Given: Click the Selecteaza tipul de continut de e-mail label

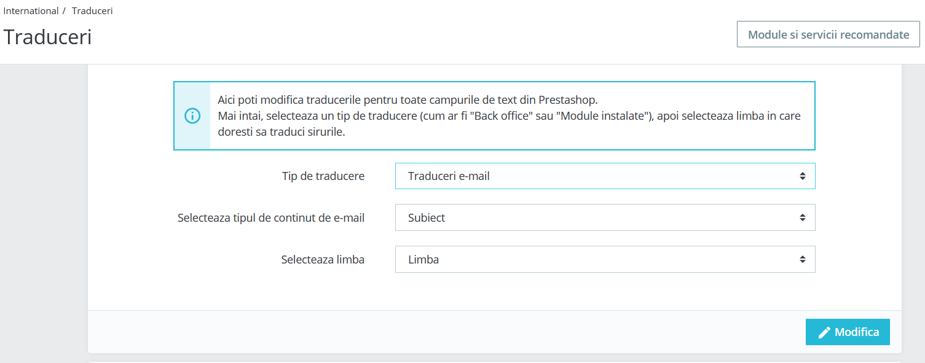Looking at the screenshot, I should coord(271,217).
